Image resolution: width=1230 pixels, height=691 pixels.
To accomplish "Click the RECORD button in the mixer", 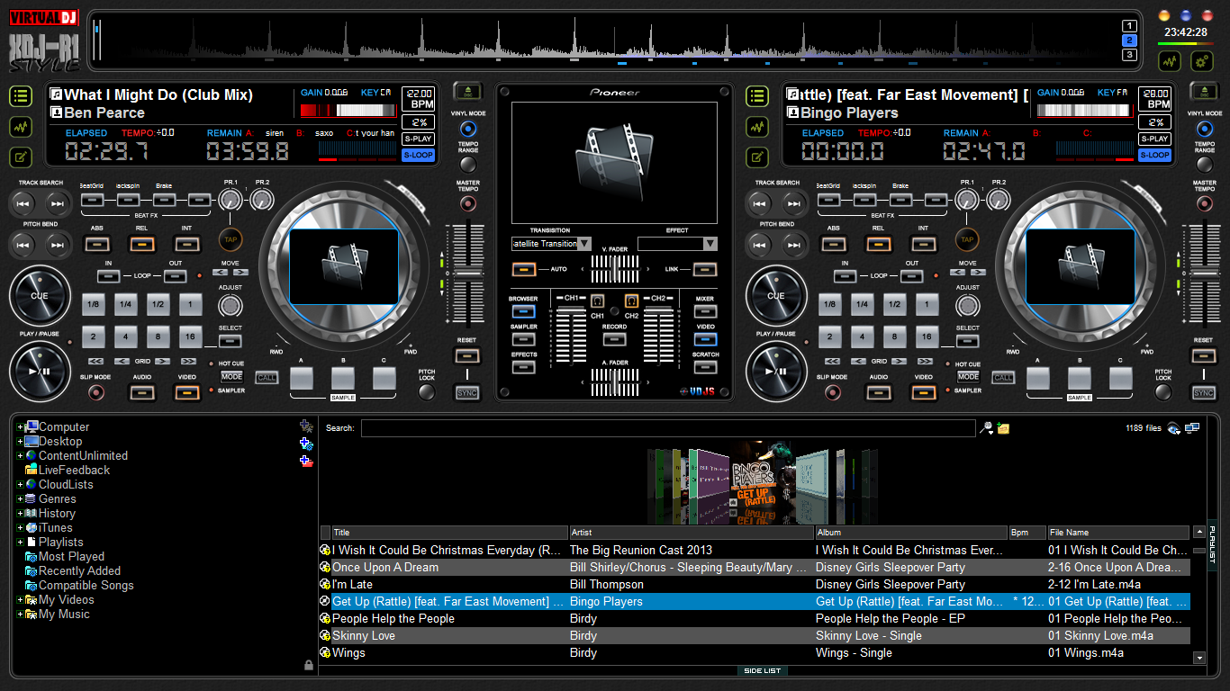I will pos(614,339).
